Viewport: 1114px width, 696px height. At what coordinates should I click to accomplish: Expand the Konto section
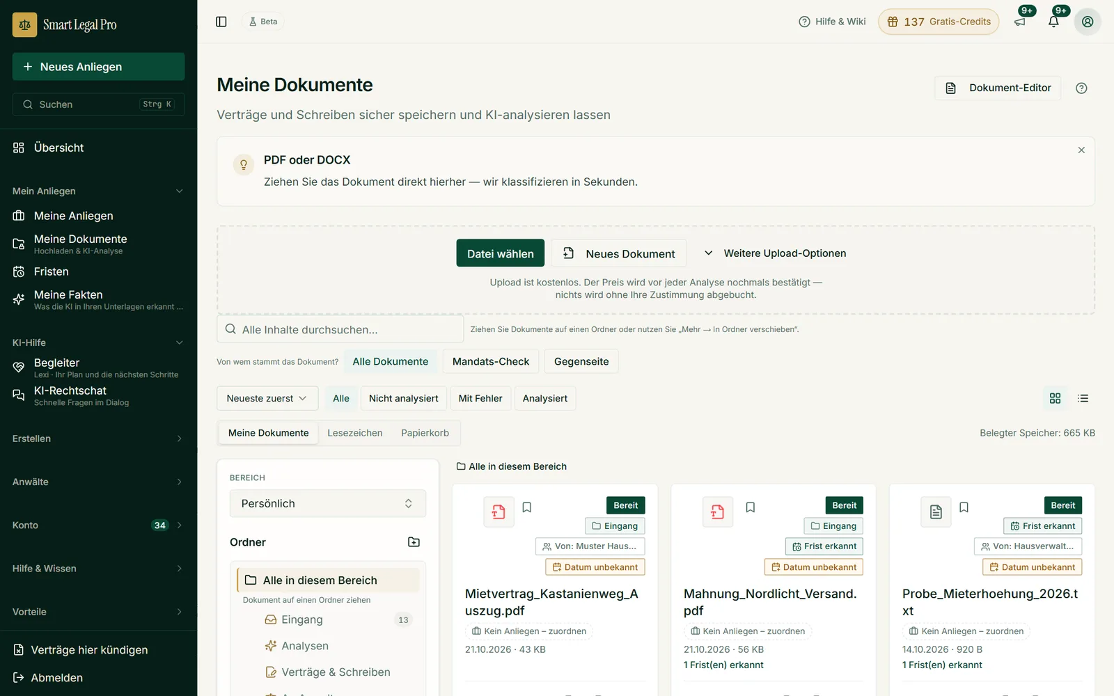98,525
